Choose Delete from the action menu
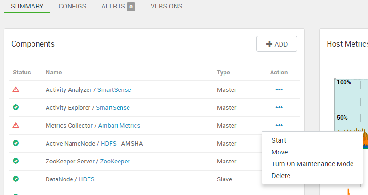 [281, 176]
